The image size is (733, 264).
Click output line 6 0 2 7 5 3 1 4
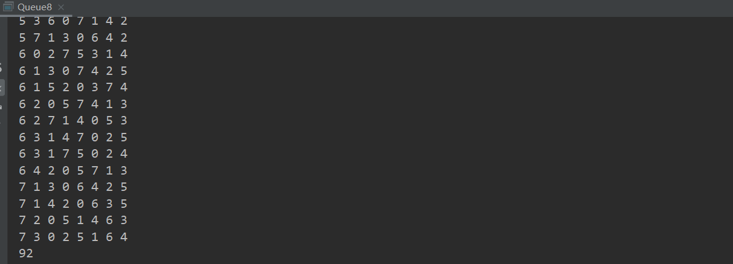(73, 54)
